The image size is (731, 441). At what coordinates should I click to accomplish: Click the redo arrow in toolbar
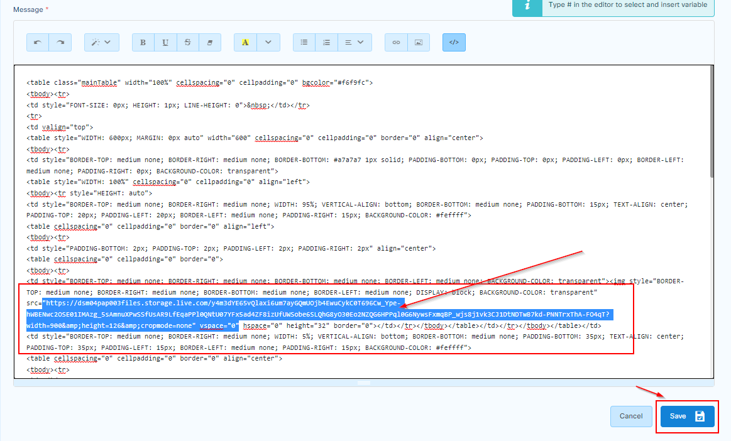(x=60, y=42)
